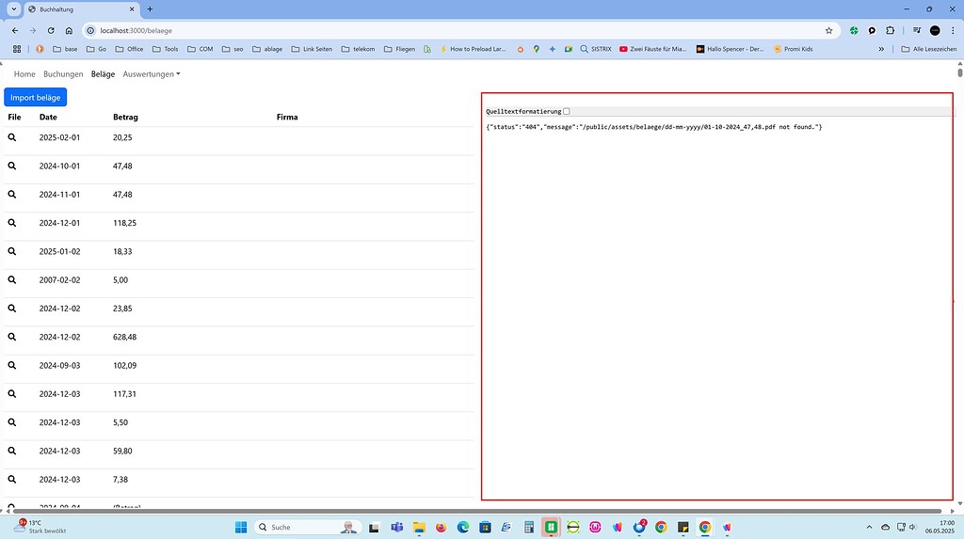Open receipt file for the 5,50 entry
This screenshot has width=964, height=539.
point(11,422)
